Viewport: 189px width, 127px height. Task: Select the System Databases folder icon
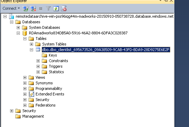coord(25,27)
